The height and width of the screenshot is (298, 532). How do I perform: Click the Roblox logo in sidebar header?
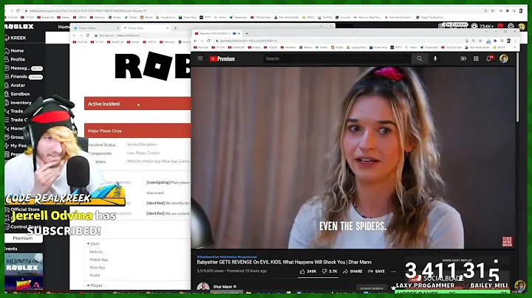(x=19, y=27)
